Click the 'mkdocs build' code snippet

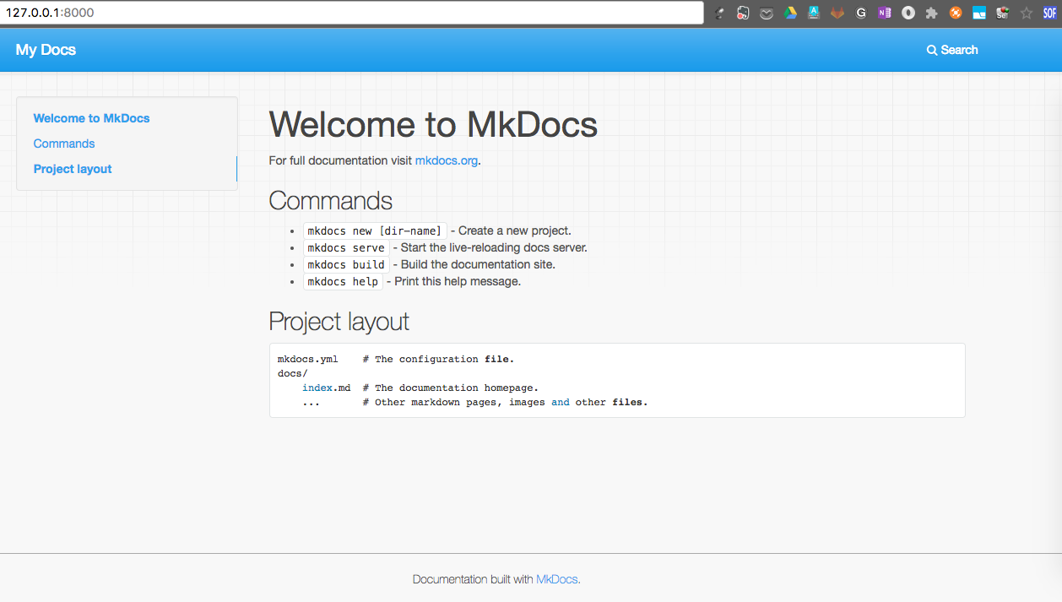(346, 264)
